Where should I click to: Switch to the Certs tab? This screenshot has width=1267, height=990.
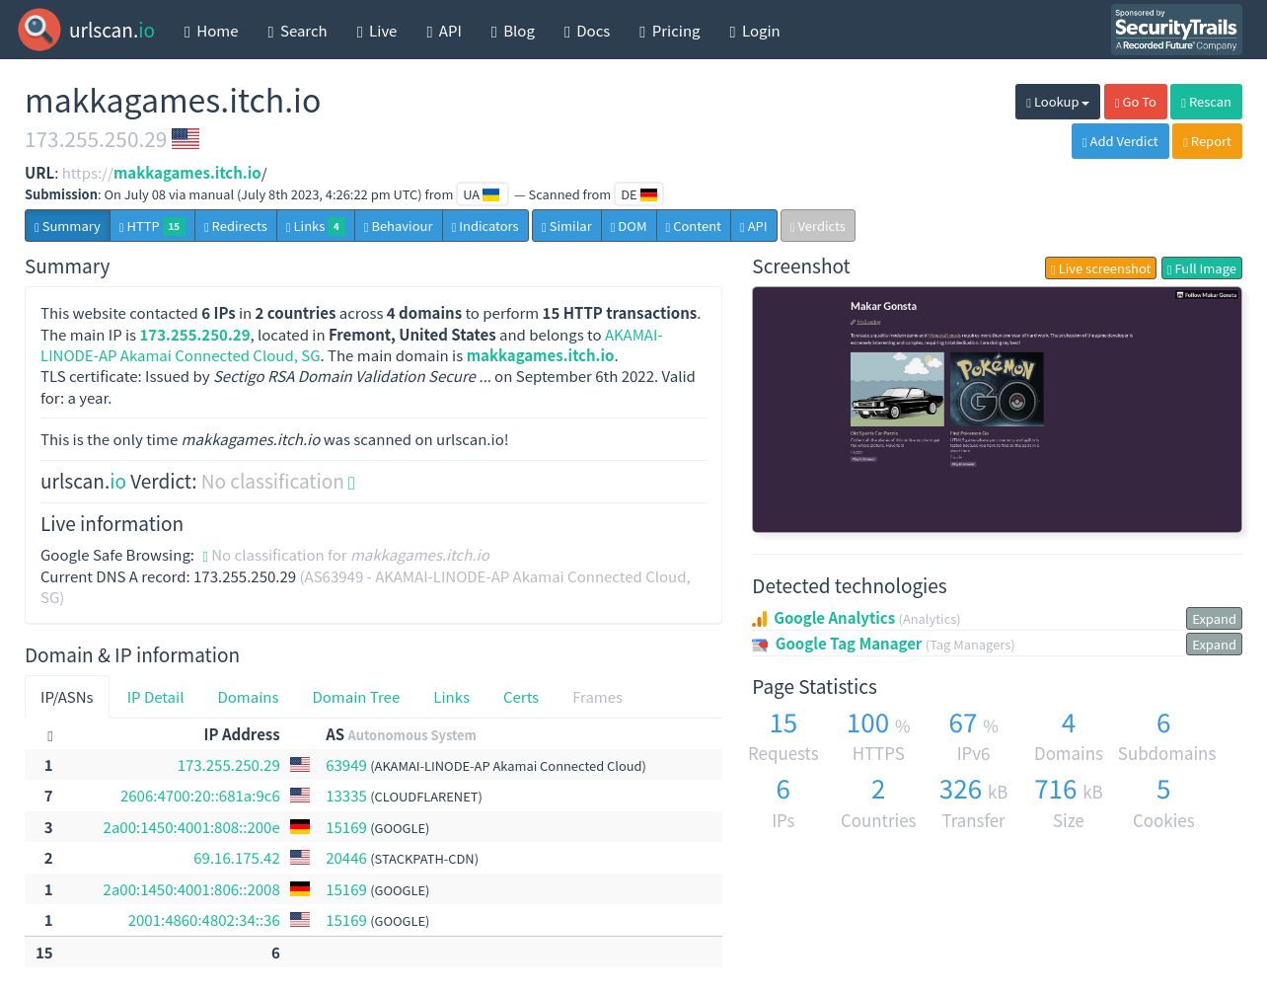521,697
